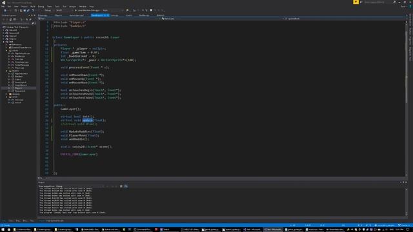Close the active GameLayer.h tab

coord(108,15)
